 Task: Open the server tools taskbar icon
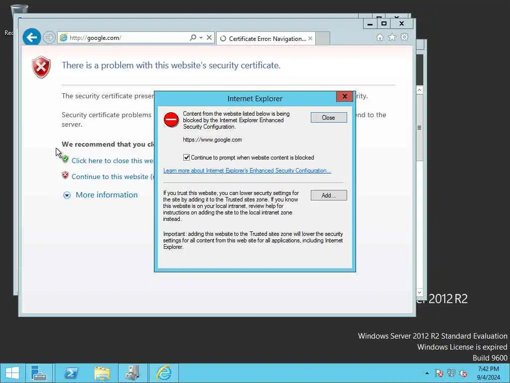click(x=132, y=373)
